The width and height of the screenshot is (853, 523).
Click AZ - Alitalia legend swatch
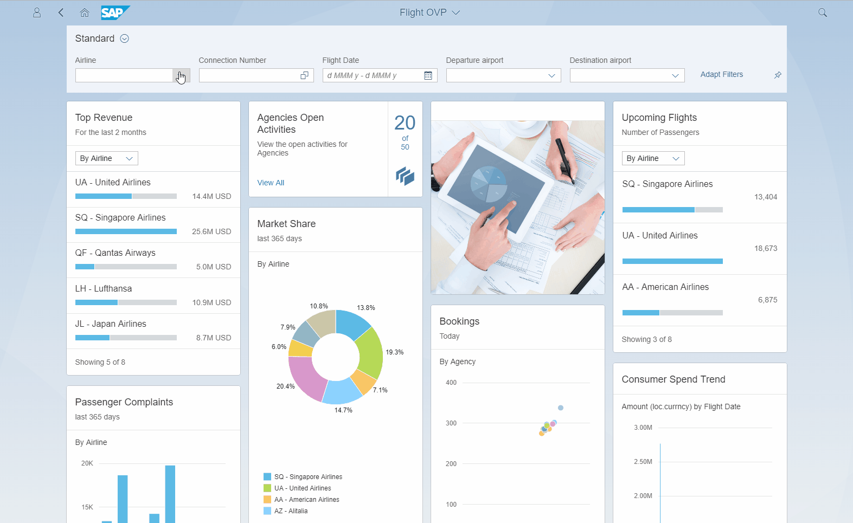tap(267, 511)
